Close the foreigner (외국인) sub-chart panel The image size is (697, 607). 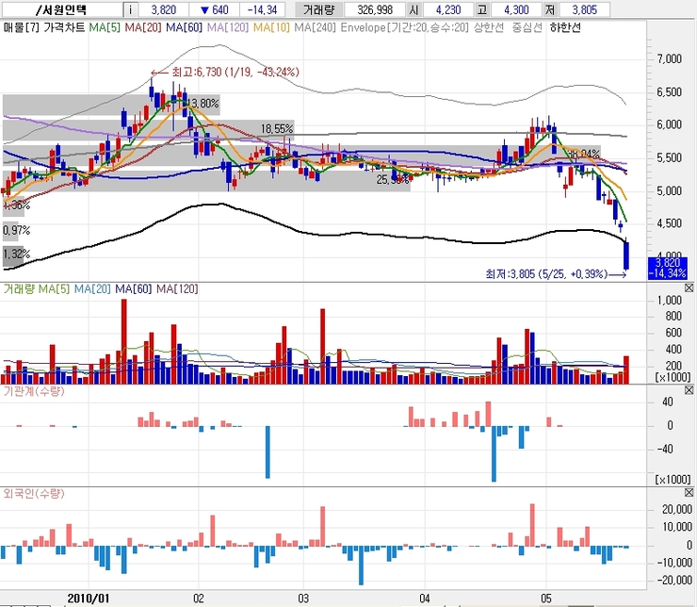click(689, 493)
